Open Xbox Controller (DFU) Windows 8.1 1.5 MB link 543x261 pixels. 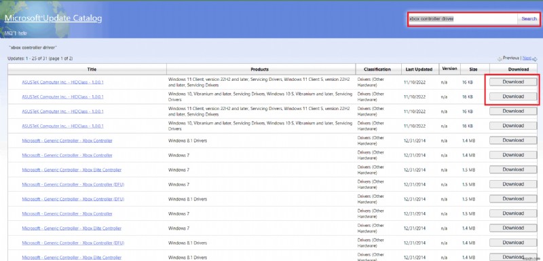(x=73, y=199)
